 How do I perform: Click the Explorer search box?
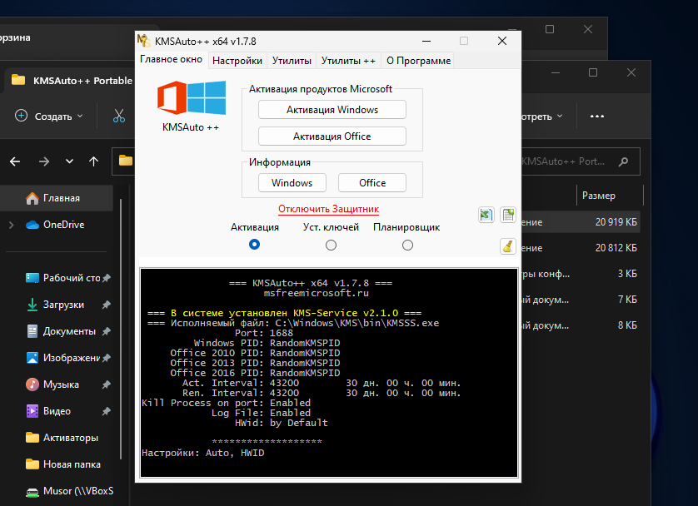coord(581,161)
